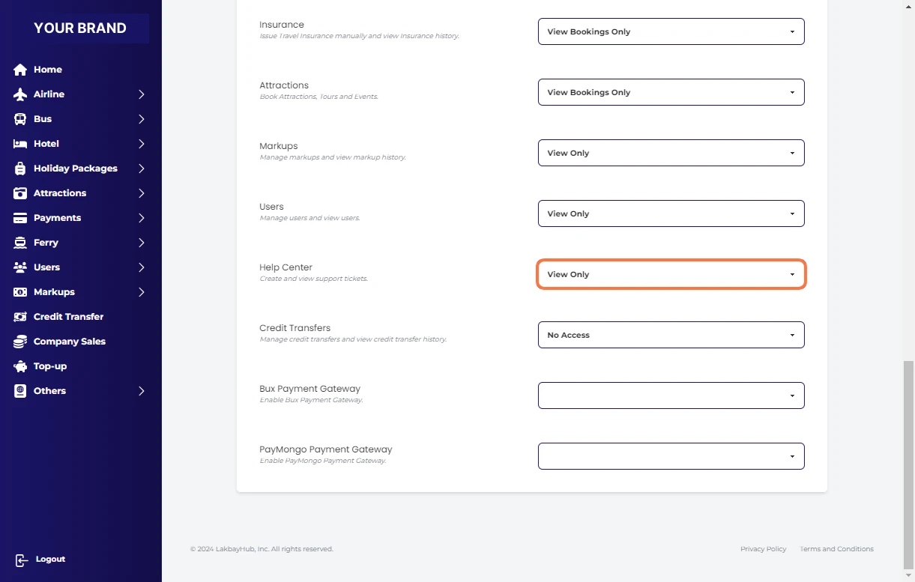Open the PayMongo Payment Gateway dropdown
Viewport: 915px width, 582px height.
point(671,456)
